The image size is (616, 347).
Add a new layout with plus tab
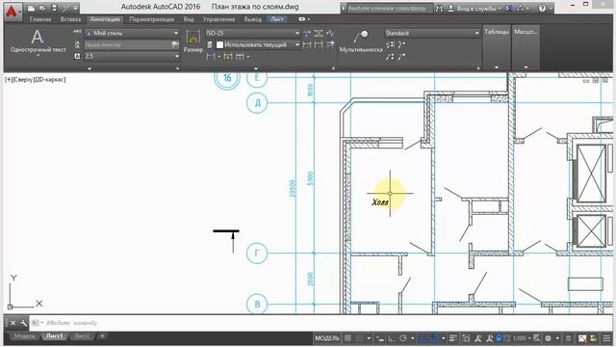click(102, 336)
